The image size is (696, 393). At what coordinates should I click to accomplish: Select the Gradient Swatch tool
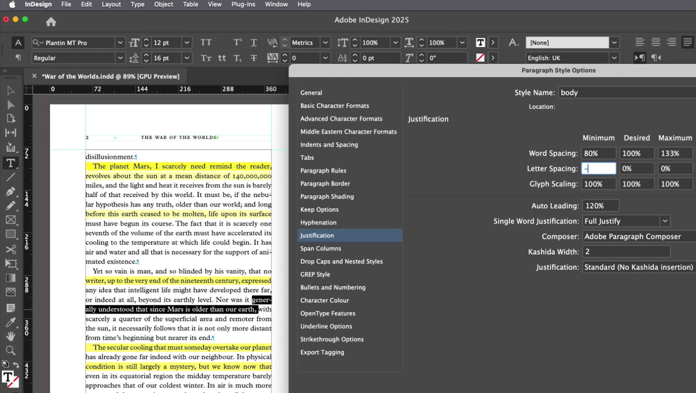click(10, 277)
